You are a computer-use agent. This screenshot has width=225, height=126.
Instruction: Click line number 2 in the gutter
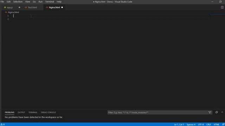(x=8, y=19)
